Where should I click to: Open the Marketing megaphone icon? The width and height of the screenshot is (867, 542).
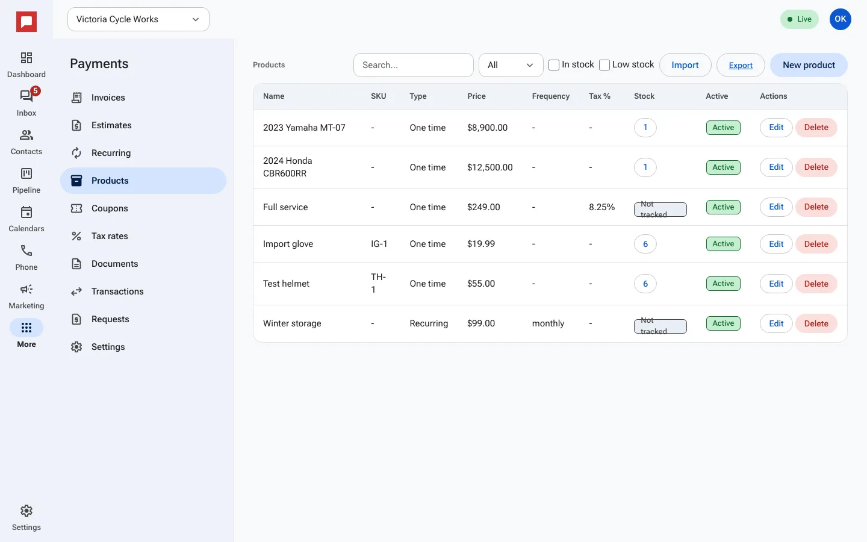point(26,289)
